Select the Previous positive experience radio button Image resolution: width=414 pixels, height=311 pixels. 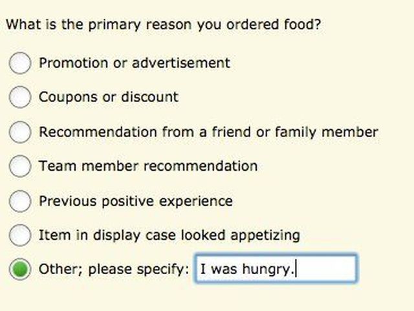pyautogui.click(x=21, y=201)
